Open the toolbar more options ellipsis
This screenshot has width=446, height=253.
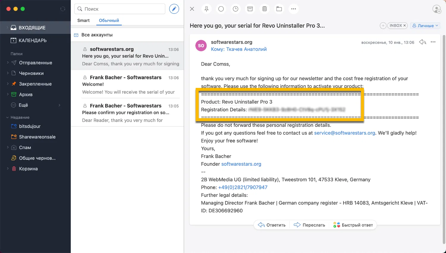pyautogui.click(x=294, y=9)
